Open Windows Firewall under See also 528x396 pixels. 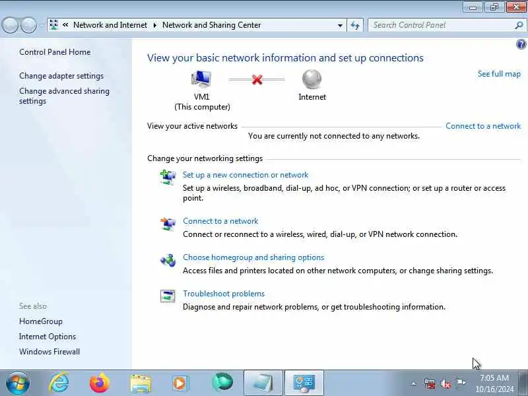pyautogui.click(x=49, y=352)
